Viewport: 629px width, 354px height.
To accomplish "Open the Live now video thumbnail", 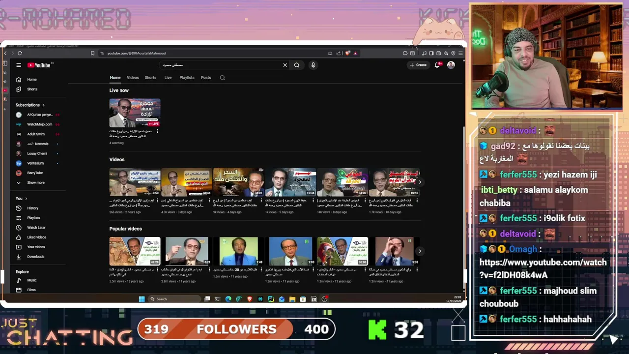I will [135, 113].
